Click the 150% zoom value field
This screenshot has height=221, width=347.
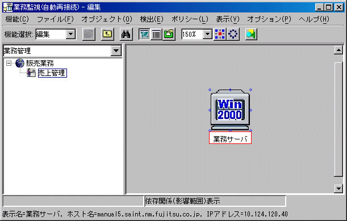192,34
